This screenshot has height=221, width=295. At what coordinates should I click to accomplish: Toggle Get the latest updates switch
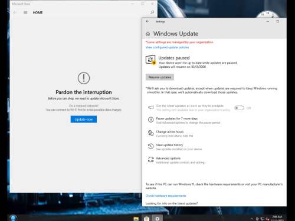239,108
